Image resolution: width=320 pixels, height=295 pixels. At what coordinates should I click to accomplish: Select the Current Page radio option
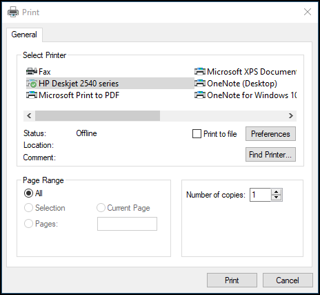[101, 208]
